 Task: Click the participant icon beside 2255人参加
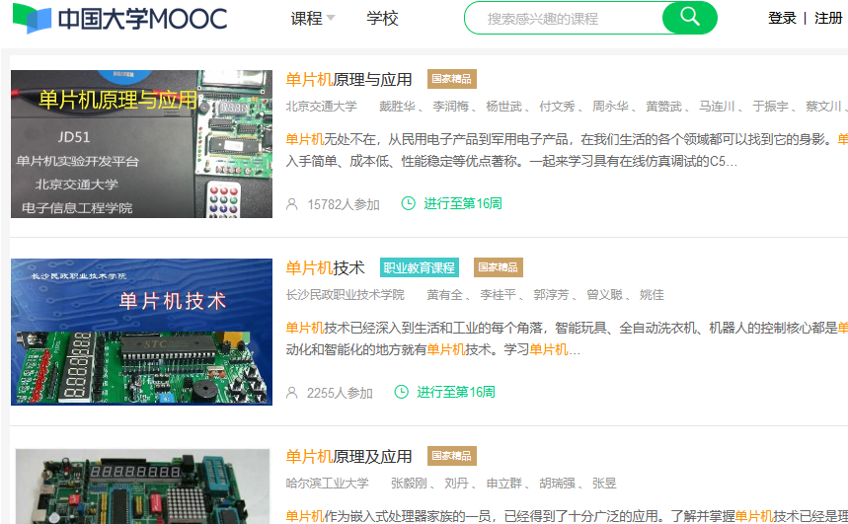pos(291,393)
